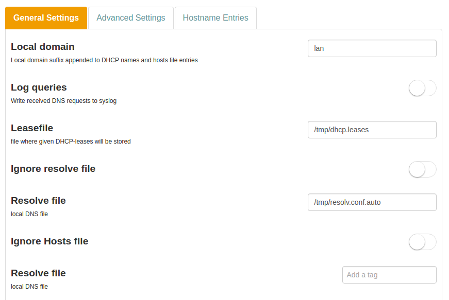Toggle the Ignore resolve file switch

(422, 169)
